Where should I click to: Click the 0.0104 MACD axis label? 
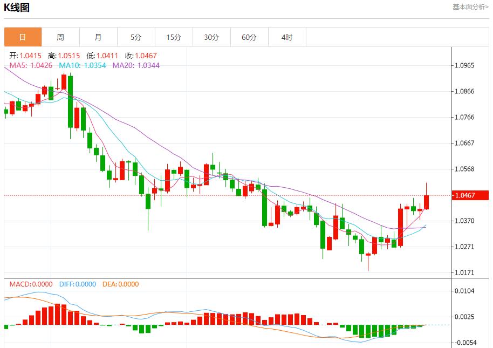coord(464,291)
